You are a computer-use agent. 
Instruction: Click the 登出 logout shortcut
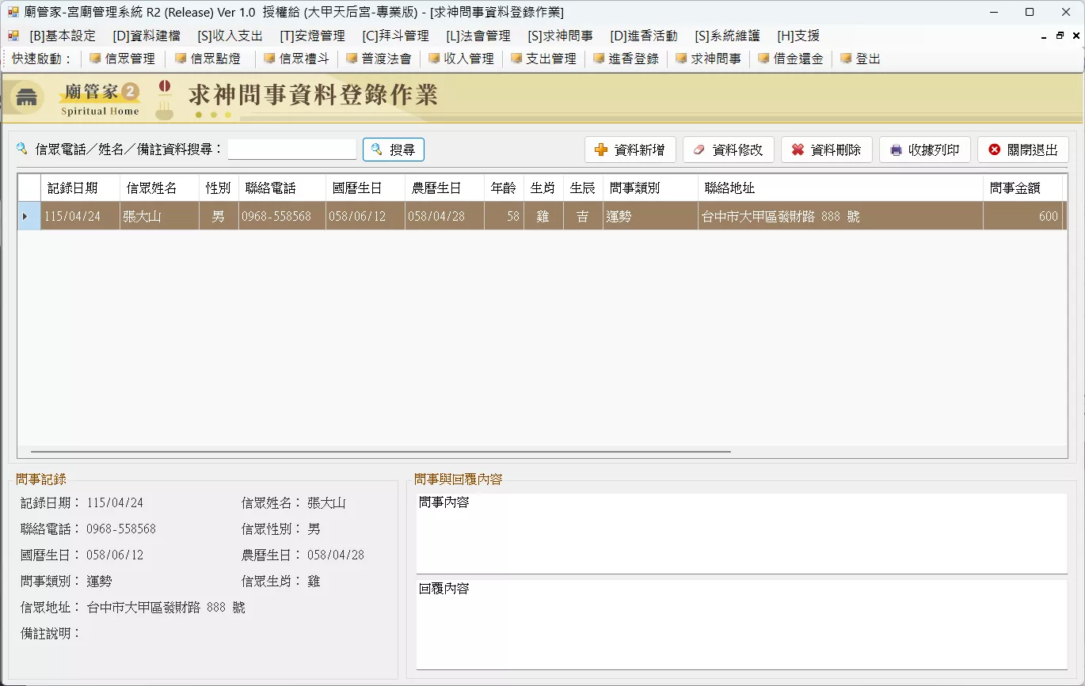coord(860,59)
